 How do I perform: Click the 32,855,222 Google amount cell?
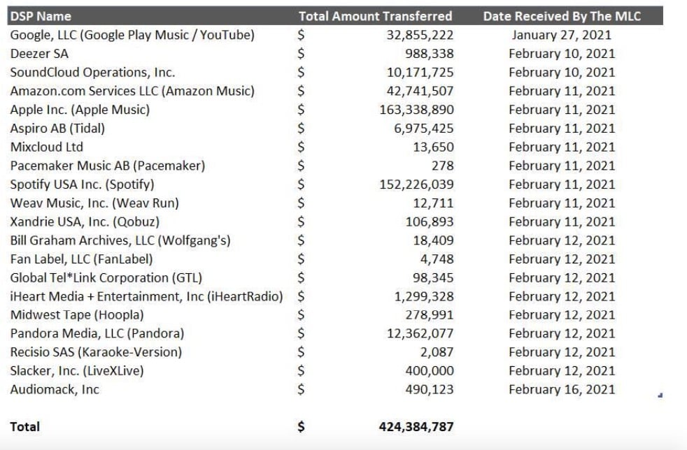(x=420, y=35)
